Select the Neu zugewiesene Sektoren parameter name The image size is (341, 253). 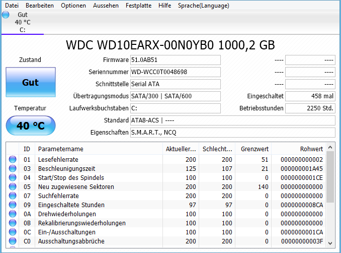tap(76, 187)
